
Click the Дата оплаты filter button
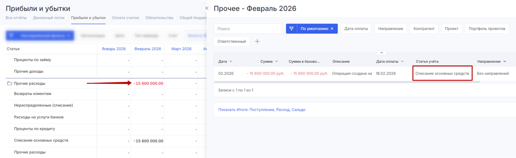coord(356,29)
